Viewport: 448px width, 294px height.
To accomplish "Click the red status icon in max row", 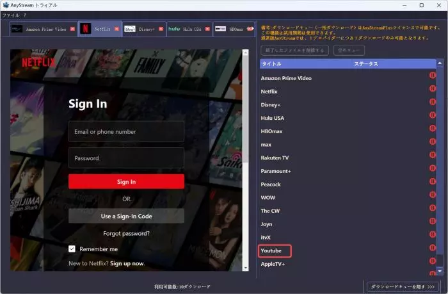I will click(x=433, y=142).
